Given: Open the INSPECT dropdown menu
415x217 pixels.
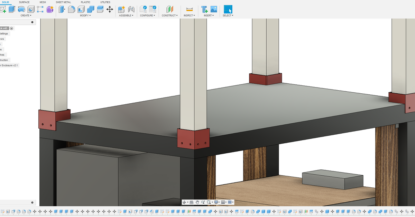Looking at the screenshot, I should tap(189, 15).
